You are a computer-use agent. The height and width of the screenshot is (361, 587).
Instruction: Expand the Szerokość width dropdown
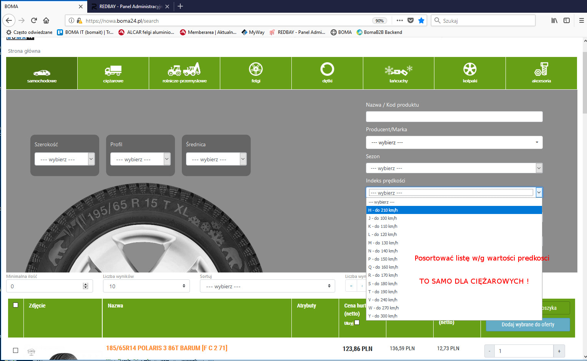(65, 159)
